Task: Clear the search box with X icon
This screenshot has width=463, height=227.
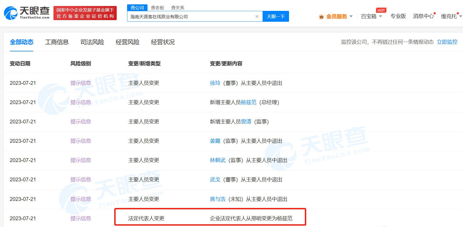Action: 257,17
